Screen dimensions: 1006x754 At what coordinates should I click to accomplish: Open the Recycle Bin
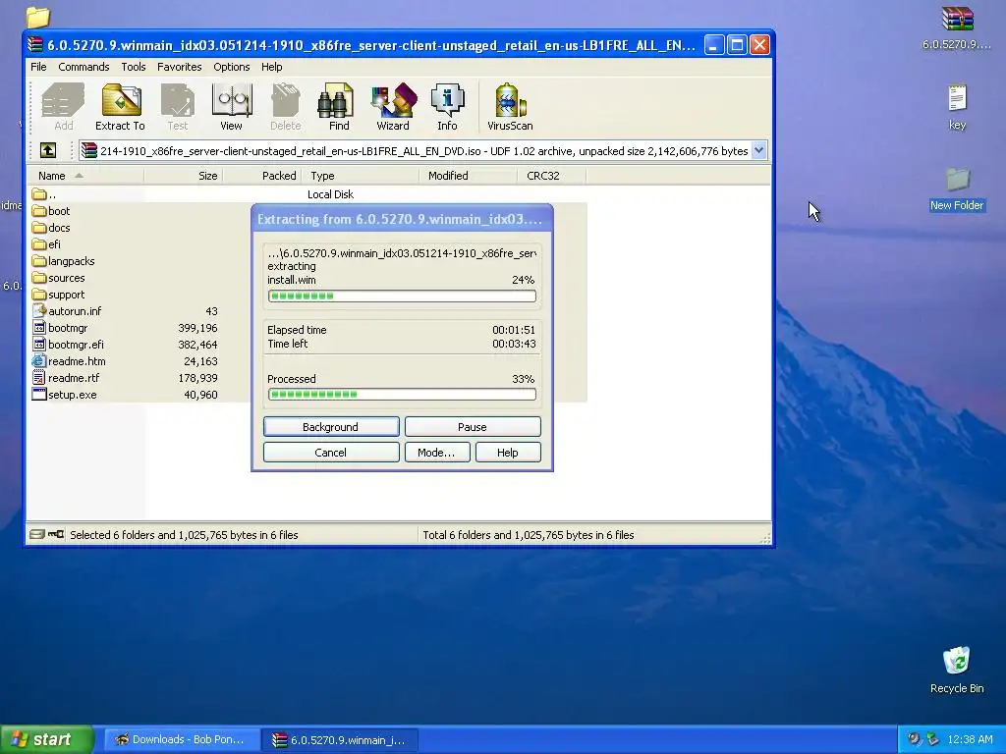tap(957, 670)
